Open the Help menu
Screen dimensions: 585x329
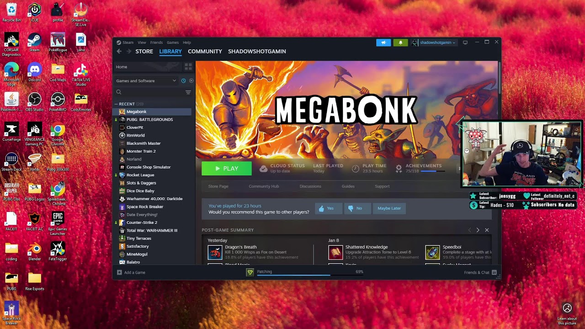(x=187, y=42)
